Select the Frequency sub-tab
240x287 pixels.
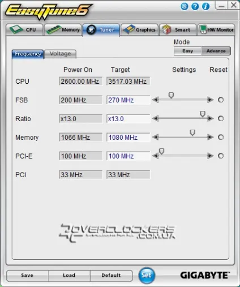click(x=28, y=54)
